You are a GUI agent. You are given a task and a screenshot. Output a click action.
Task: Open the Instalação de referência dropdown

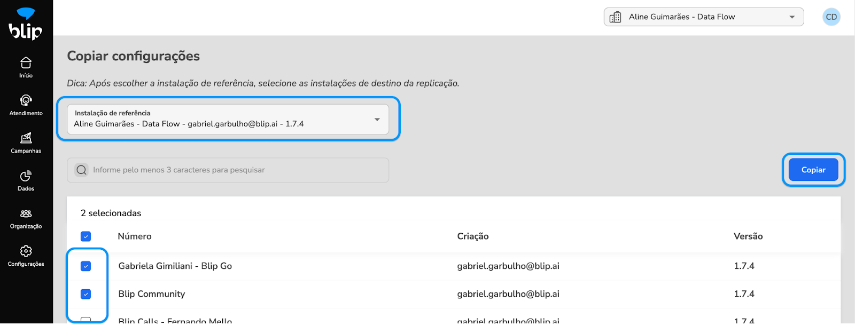228,119
